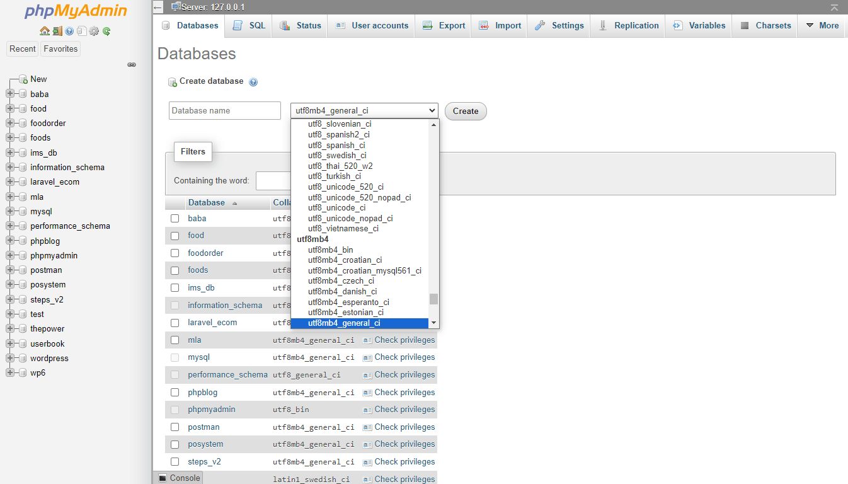Click the Server 127.0.0.1 breadcrumb icon
Viewport: 848px width, 484px height.
(x=176, y=7)
